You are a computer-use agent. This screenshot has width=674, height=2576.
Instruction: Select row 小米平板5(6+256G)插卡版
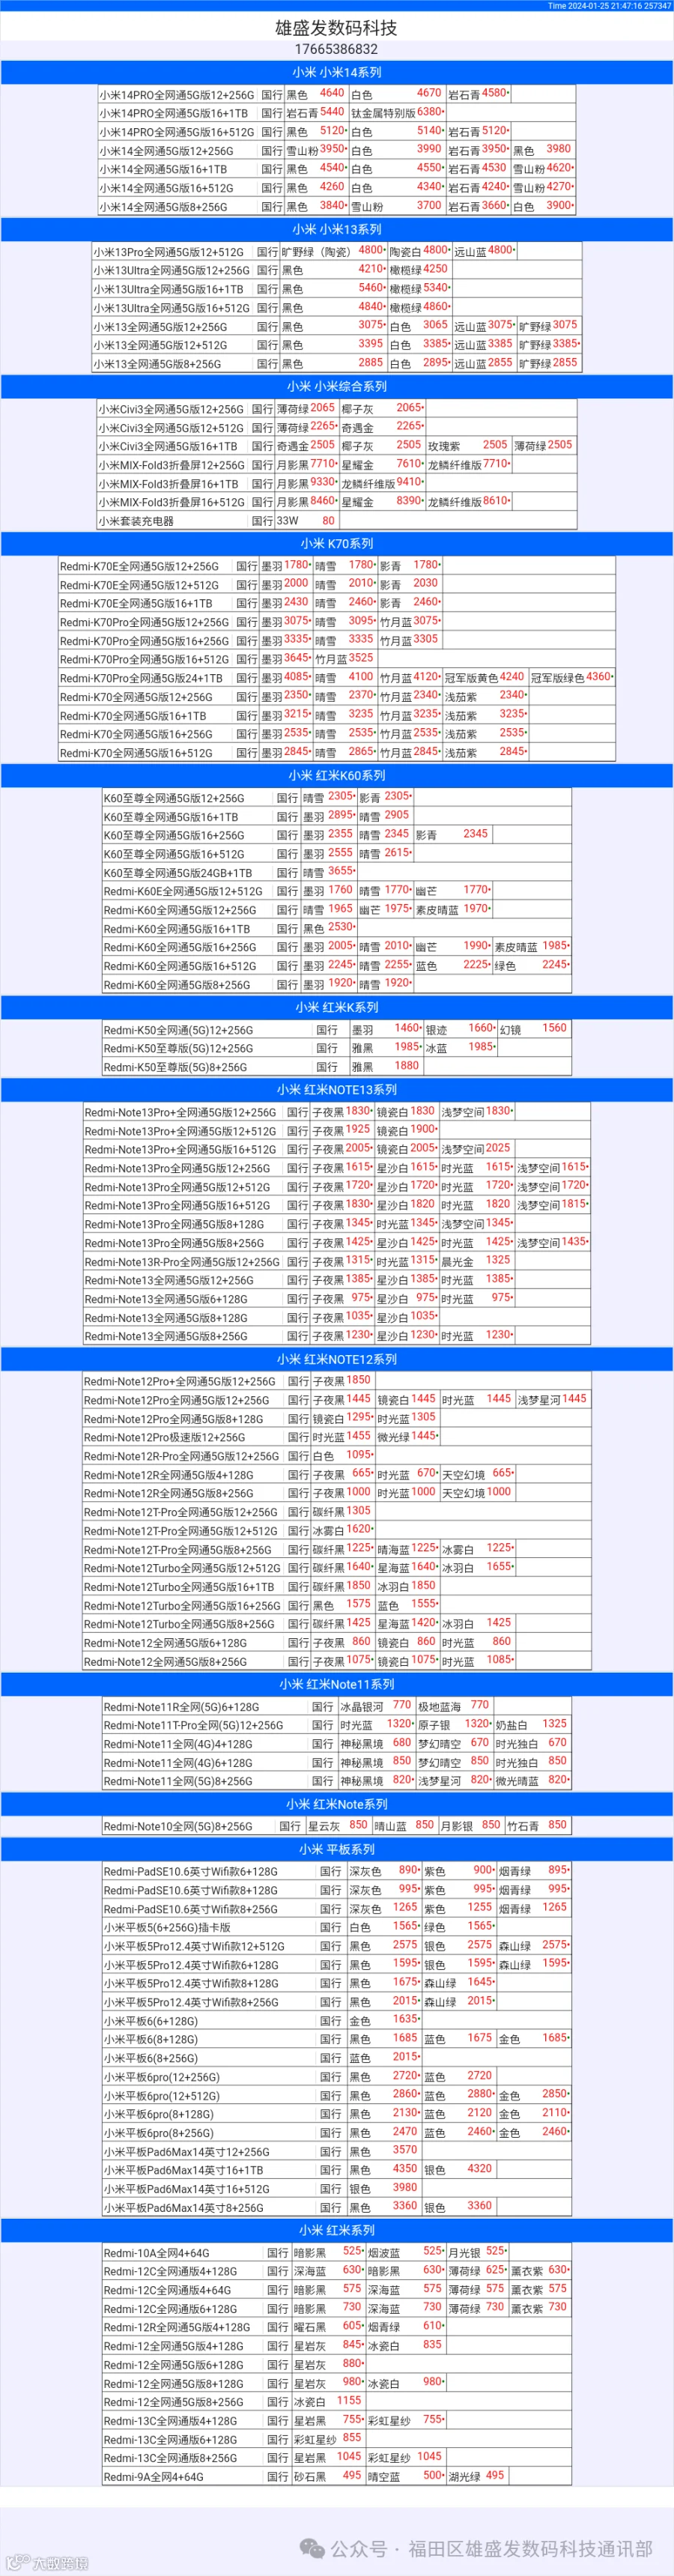pos(336,1927)
